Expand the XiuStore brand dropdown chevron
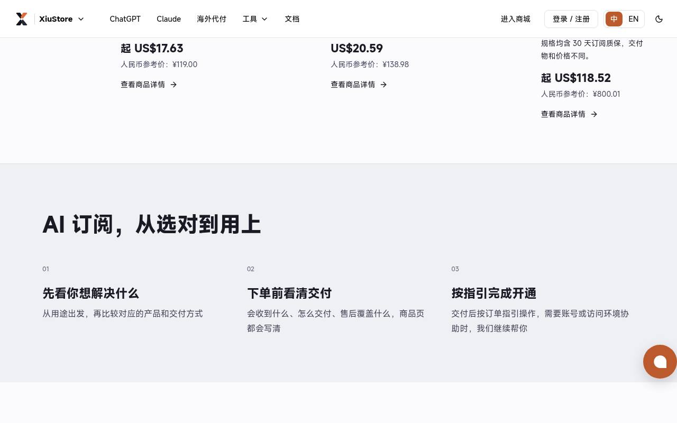This screenshot has height=423, width=677. (81, 19)
